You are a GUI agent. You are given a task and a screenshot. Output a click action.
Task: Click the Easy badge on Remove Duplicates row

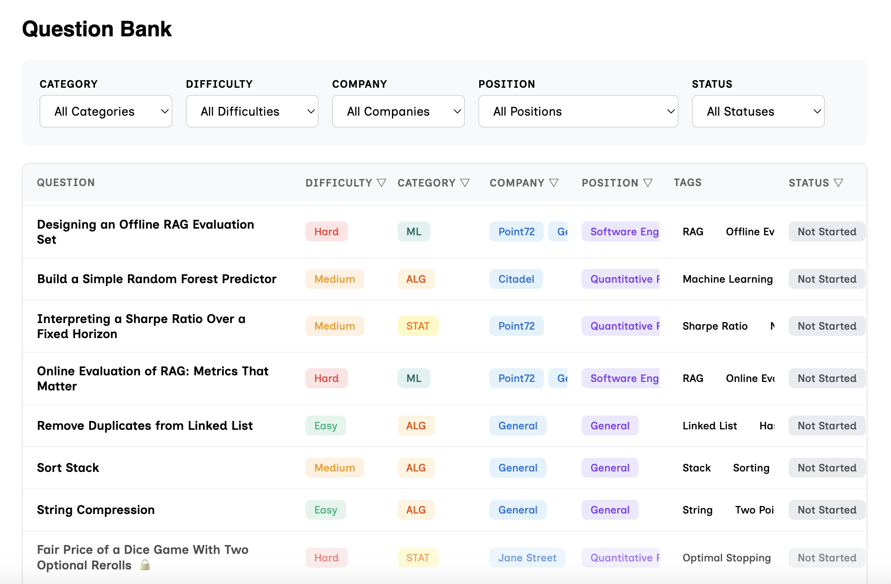(x=325, y=426)
